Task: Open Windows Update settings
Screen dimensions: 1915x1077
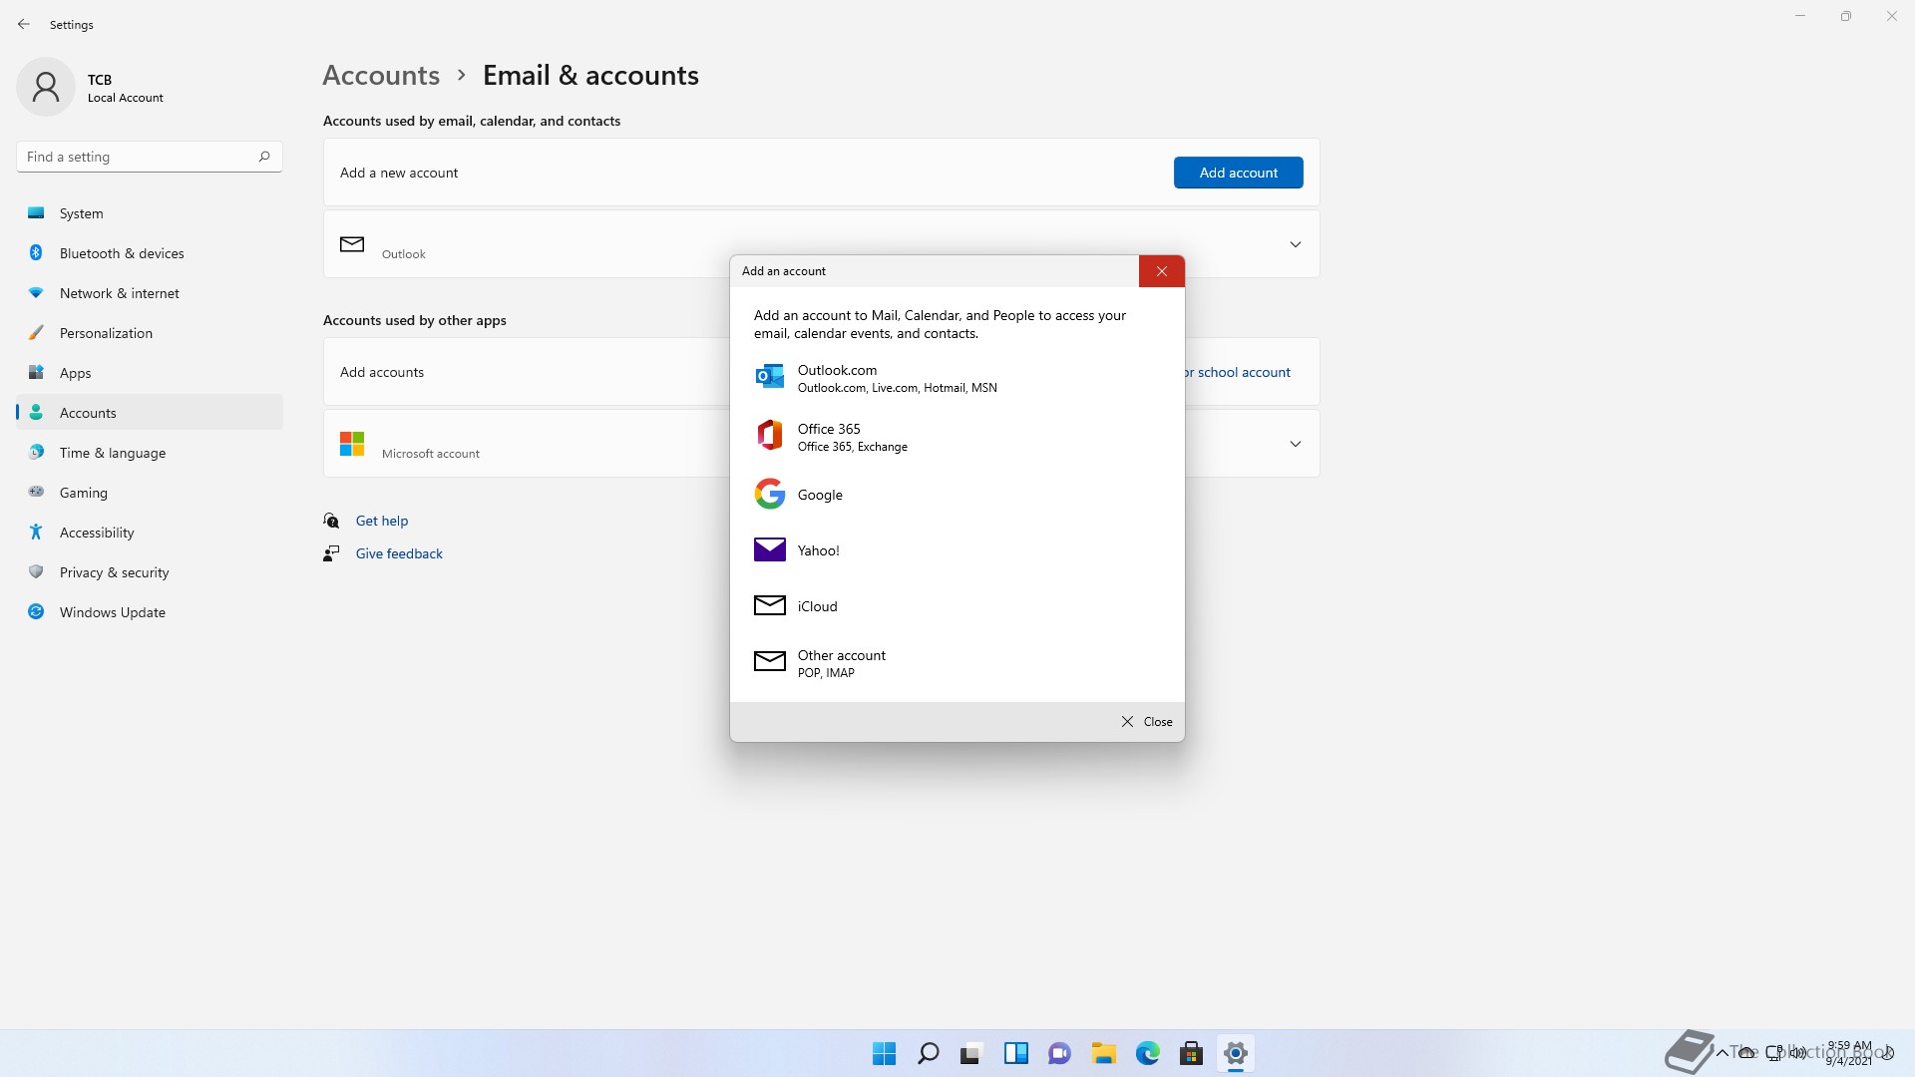Action: pos(150,612)
